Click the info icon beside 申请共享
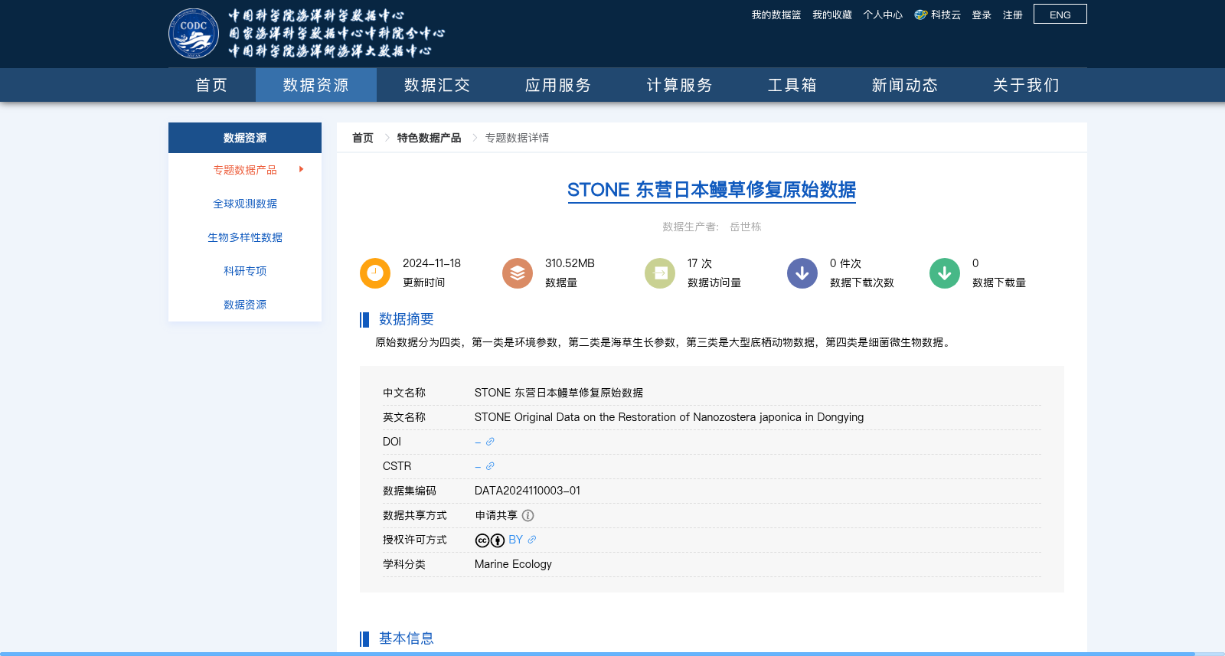Screen dimensions: 1225x656 tap(528, 515)
